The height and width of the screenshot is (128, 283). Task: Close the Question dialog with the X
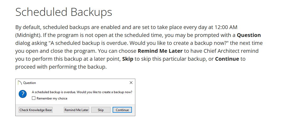click(x=131, y=83)
